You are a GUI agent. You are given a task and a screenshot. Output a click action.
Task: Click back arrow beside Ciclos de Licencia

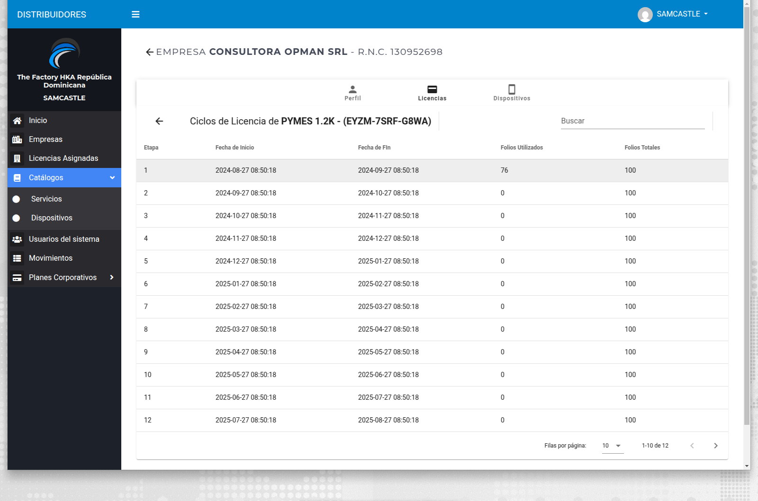point(159,121)
